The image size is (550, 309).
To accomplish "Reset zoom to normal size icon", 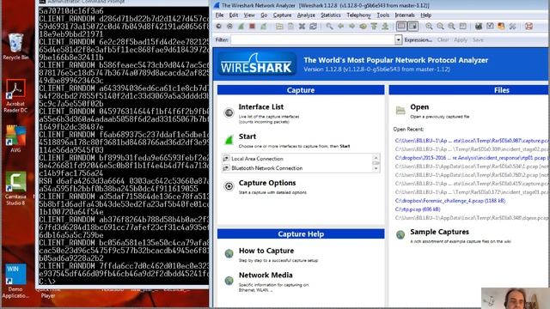I will pos(451,27).
